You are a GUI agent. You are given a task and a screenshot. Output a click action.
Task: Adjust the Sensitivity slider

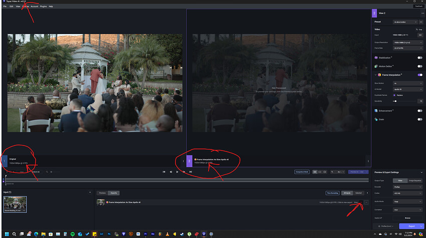tap(396, 101)
